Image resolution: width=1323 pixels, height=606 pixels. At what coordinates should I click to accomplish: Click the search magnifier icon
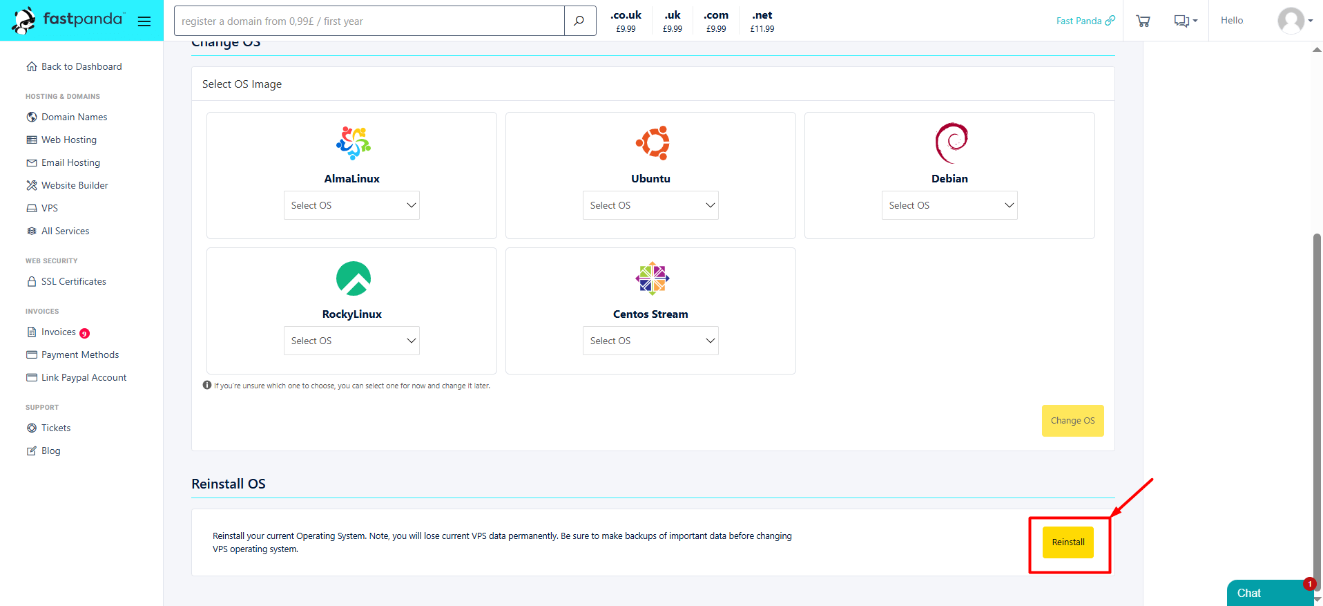579,21
